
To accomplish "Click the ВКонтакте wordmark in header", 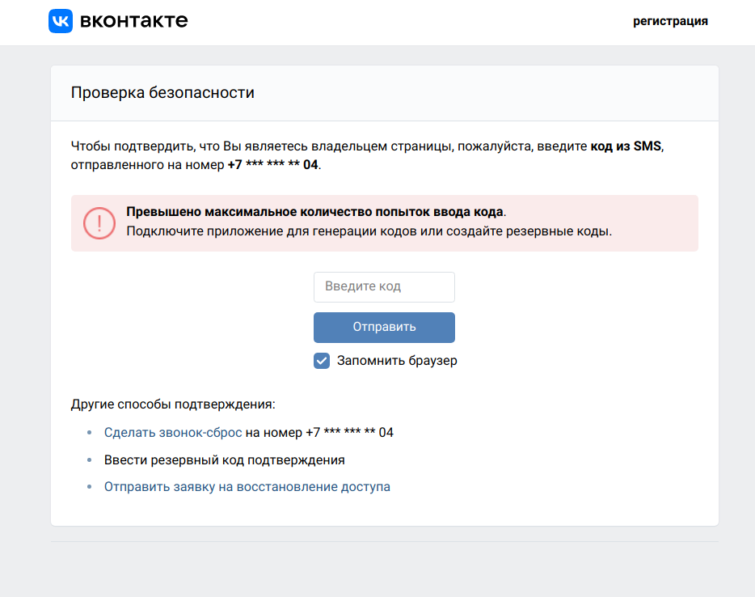I will click(x=134, y=21).
